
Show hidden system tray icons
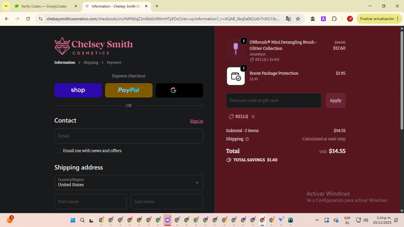317,220
